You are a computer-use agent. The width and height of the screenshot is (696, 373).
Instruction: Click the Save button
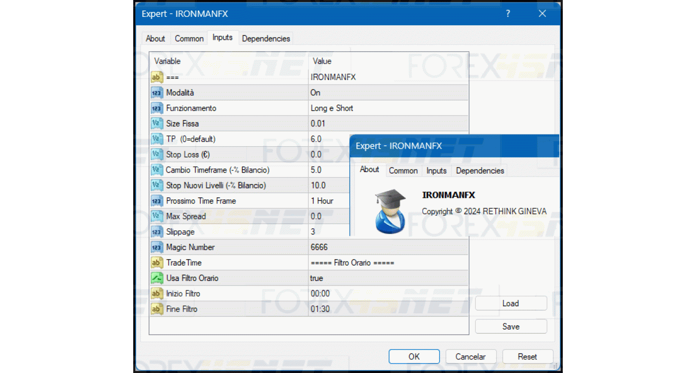(511, 327)
